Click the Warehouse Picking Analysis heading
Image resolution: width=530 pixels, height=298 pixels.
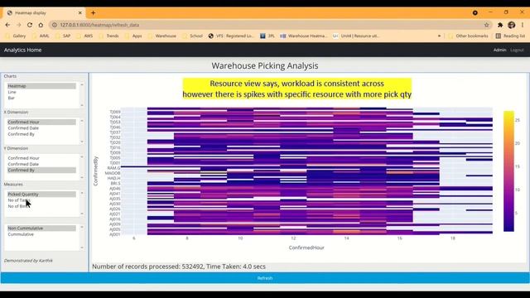point(265,66)
